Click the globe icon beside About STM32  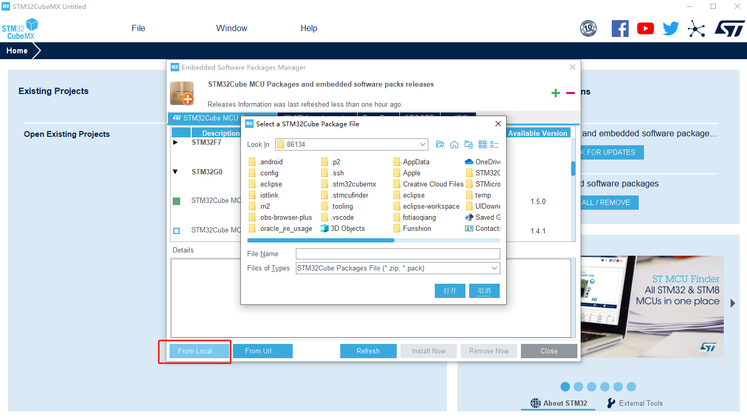pyautogui.click(x=536, y=403)
